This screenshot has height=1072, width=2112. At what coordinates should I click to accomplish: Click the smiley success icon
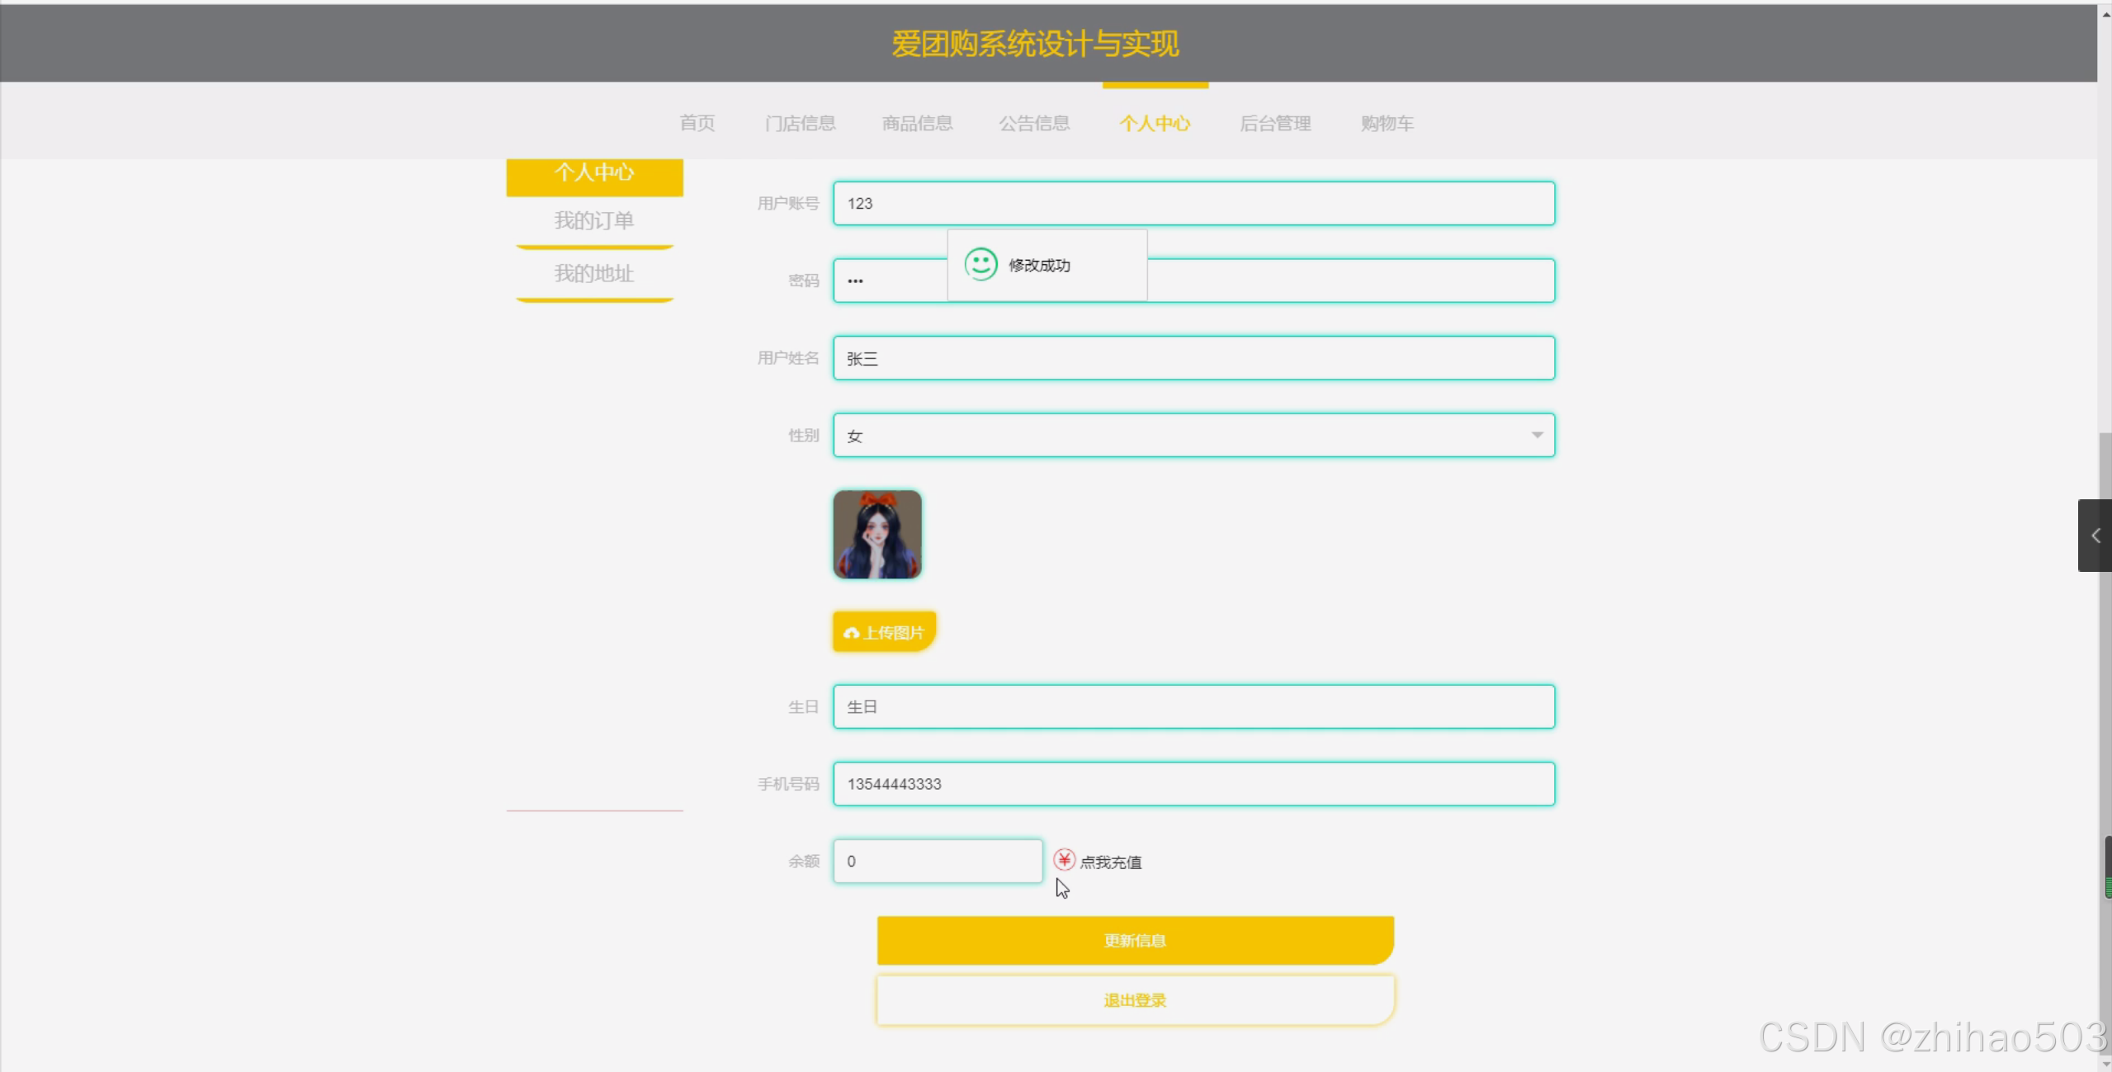pyautogui.click(x=980, y=264)
